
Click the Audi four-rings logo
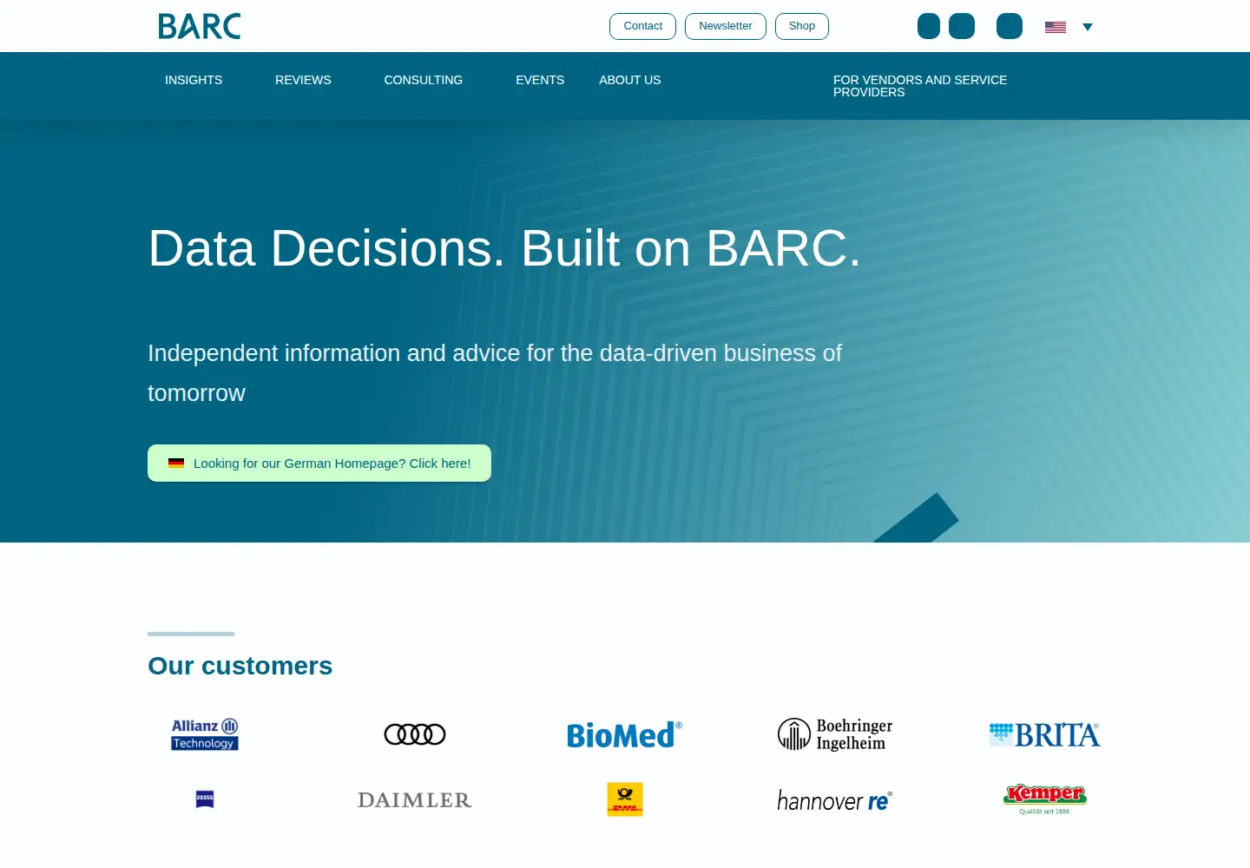pos(415,734)
